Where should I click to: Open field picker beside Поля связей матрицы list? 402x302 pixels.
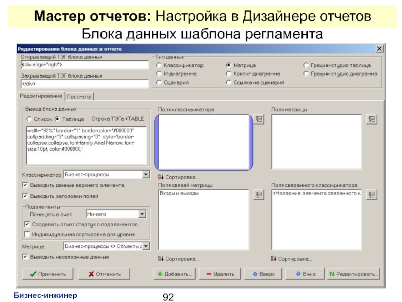click(259, 195)
